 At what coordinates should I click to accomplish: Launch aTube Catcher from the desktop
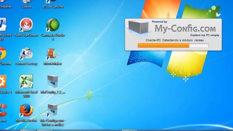(x=53, y=4)
